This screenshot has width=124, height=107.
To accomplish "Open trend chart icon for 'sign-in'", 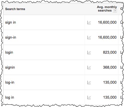I will [x=89, y=37].
